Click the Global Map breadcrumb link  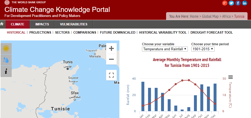click(x=210, y=16)
